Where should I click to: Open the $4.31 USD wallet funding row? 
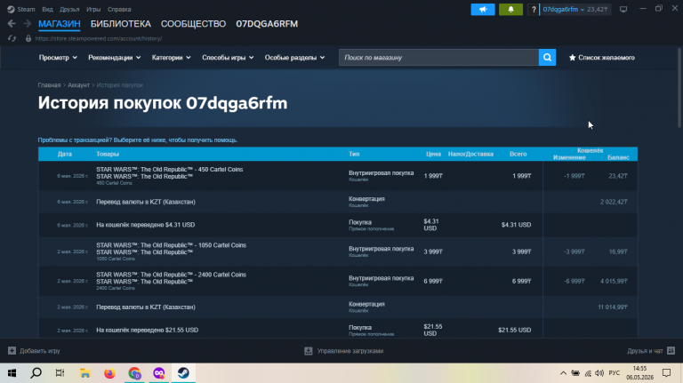338,225
